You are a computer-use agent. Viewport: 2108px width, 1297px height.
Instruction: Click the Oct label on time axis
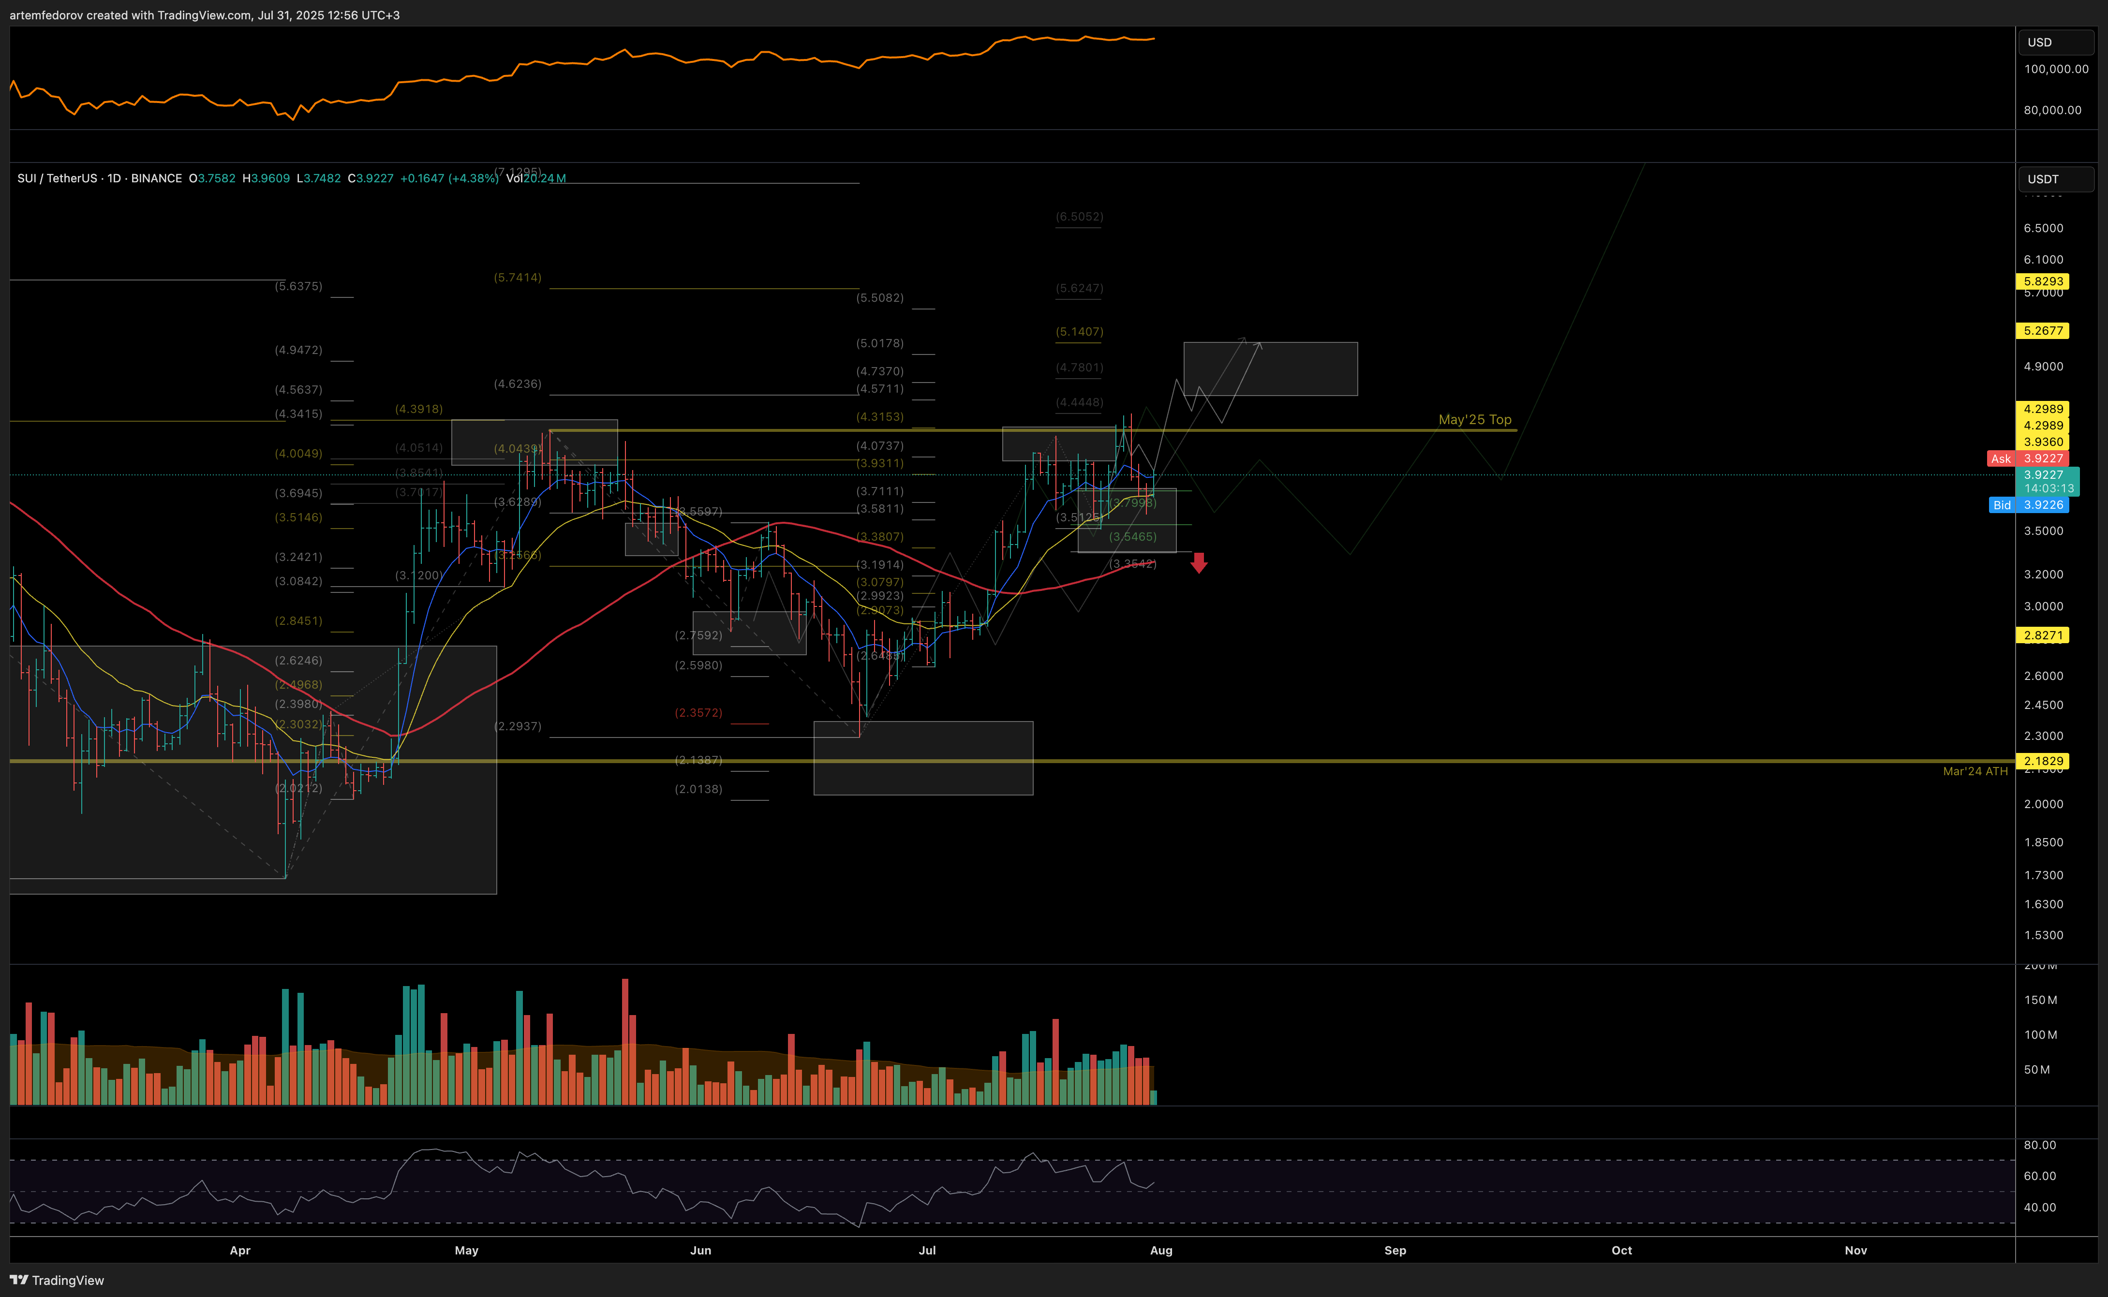tap(1622, 1251)
